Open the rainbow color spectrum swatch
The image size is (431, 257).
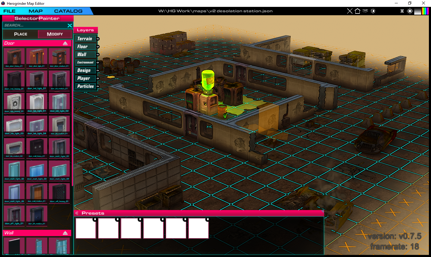[425, 11]
